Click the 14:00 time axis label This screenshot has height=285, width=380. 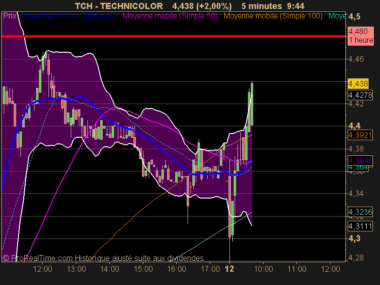coord(110,269)
